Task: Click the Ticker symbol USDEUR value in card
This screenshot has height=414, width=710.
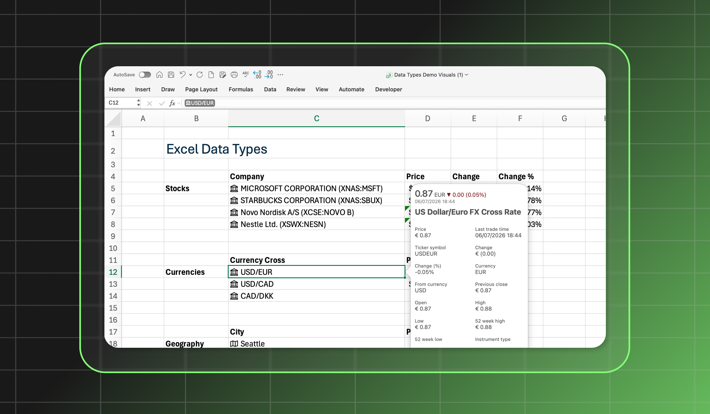Action: (x=426, y=254)
